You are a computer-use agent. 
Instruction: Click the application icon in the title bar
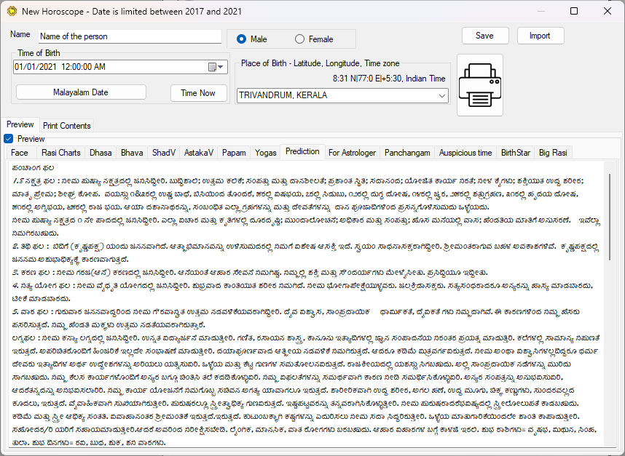tap(12, 11)
